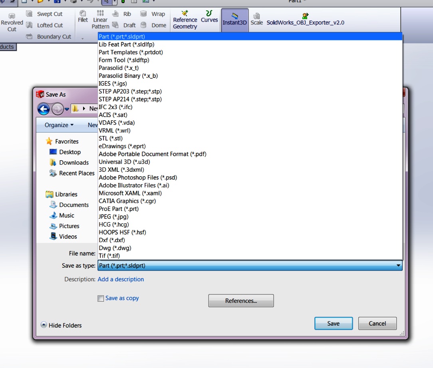Open the Curves tool
Viewport: 433px width, 368px height.
[209, 16]
